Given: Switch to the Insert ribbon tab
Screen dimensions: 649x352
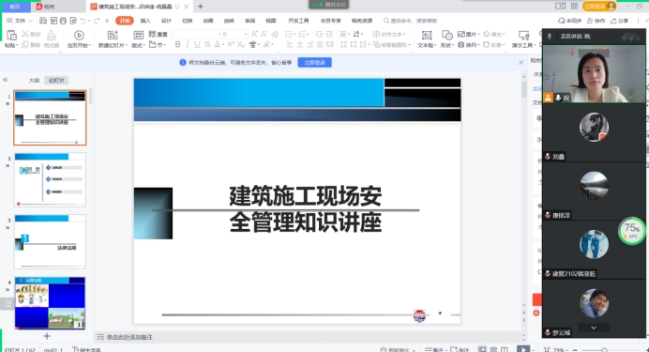Looking at the screenshot, I should click(145, 21).
